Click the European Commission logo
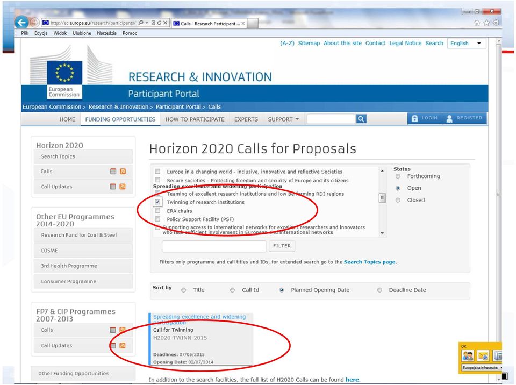Screen dimensions: 516x385 64,80
